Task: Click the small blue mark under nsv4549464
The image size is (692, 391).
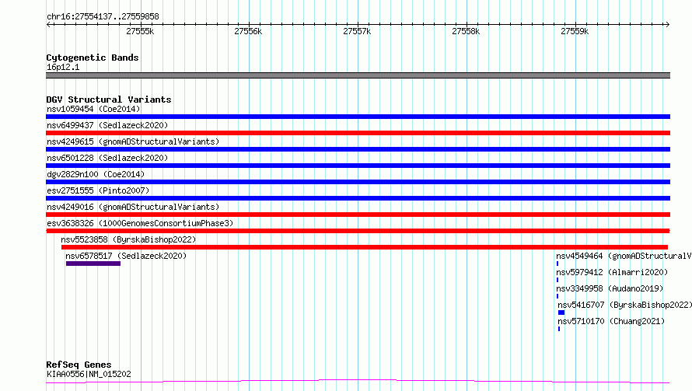Action: pyautogui.click(x=557, y=264)
